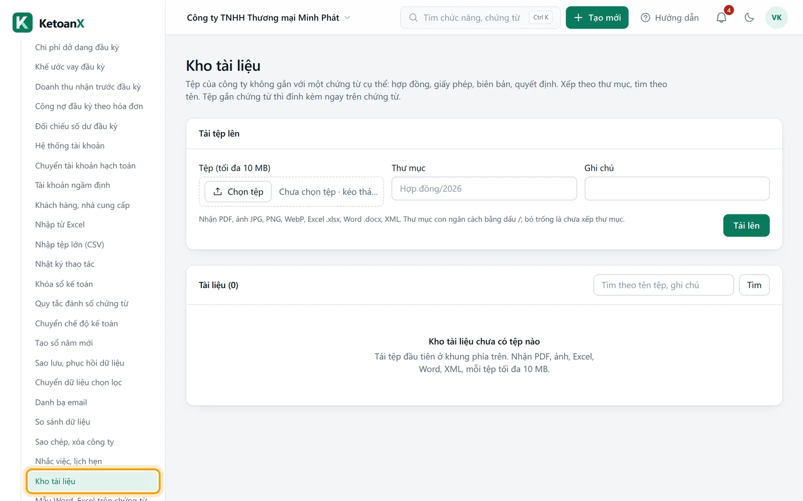
Task: Focus the top function search box
Action: (x=480, y=18)
